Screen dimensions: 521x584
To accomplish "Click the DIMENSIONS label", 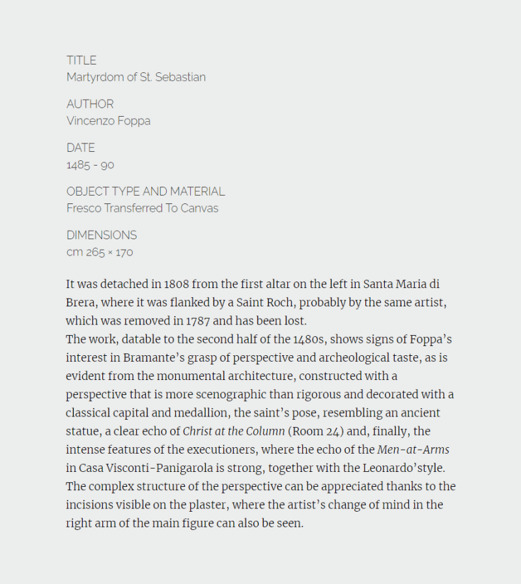I will click(x=102, y=235).
